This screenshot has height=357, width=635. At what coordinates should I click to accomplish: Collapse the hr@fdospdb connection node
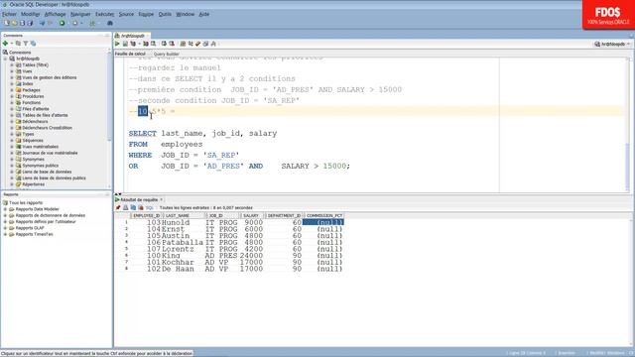coord(5,59)
